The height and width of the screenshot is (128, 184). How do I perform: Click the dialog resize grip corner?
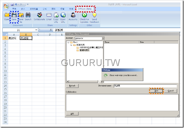[x=178, y=116]
